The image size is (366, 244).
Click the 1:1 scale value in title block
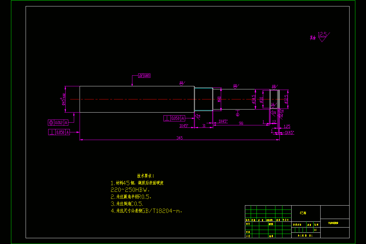tap(315, 230)
